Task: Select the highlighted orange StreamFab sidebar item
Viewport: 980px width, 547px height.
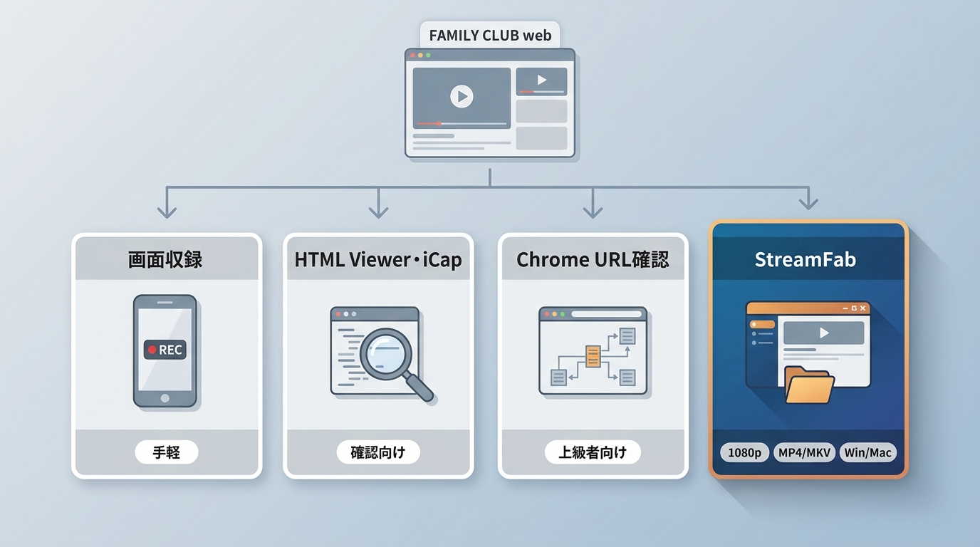Action: tap(763, 325)
